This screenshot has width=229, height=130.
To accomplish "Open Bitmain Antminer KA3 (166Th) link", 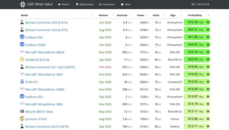I will point(47,127).
